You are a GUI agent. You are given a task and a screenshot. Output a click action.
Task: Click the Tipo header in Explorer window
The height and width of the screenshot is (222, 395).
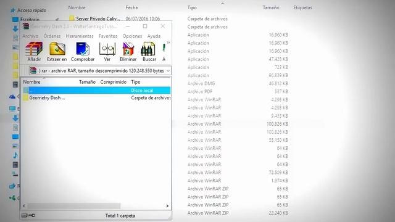pos(192,7)
